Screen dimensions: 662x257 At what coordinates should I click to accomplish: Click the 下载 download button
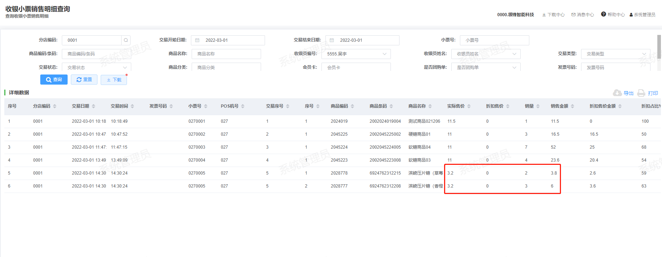click(114, 80)
